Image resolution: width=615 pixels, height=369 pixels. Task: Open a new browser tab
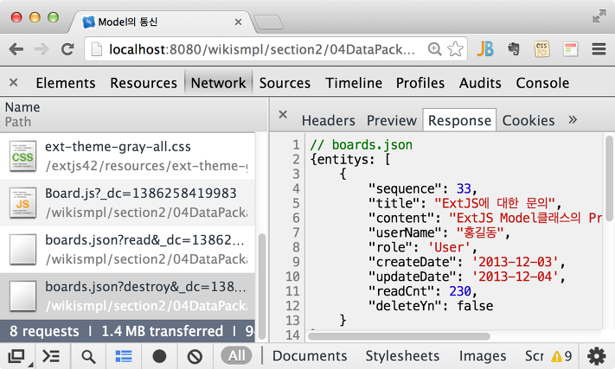268,22
